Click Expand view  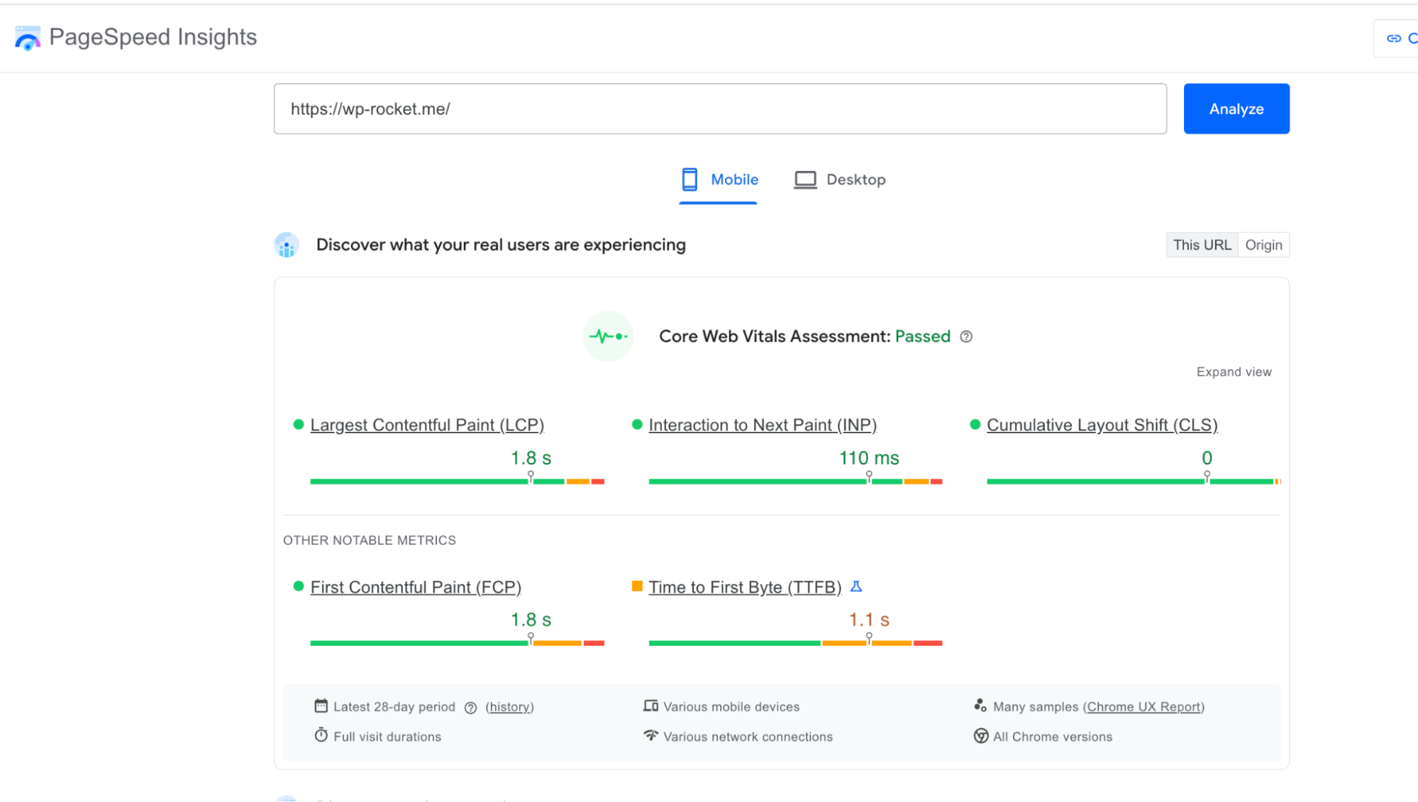1234,372
